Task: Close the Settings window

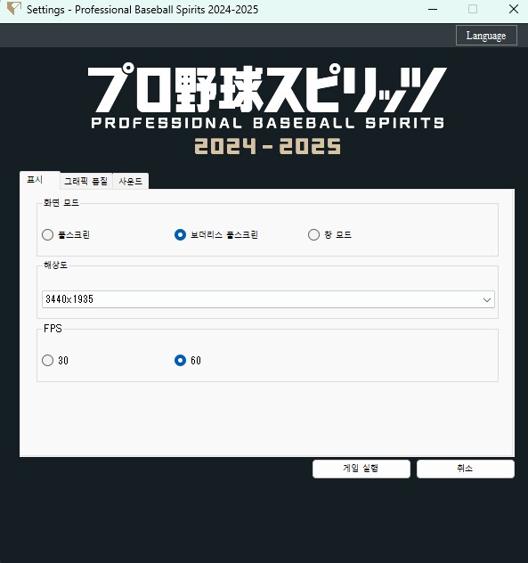Action: coord(514,9)
